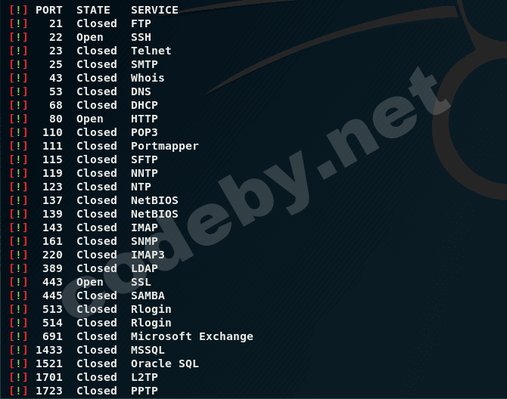
Task: Click the POP3 service text
Action: coord(145,132)
